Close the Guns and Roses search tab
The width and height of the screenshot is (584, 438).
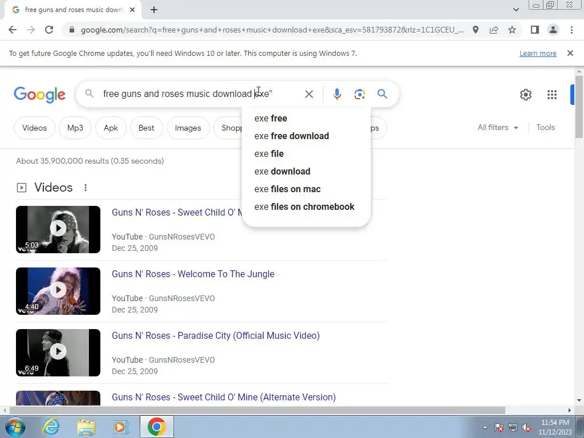132,10
